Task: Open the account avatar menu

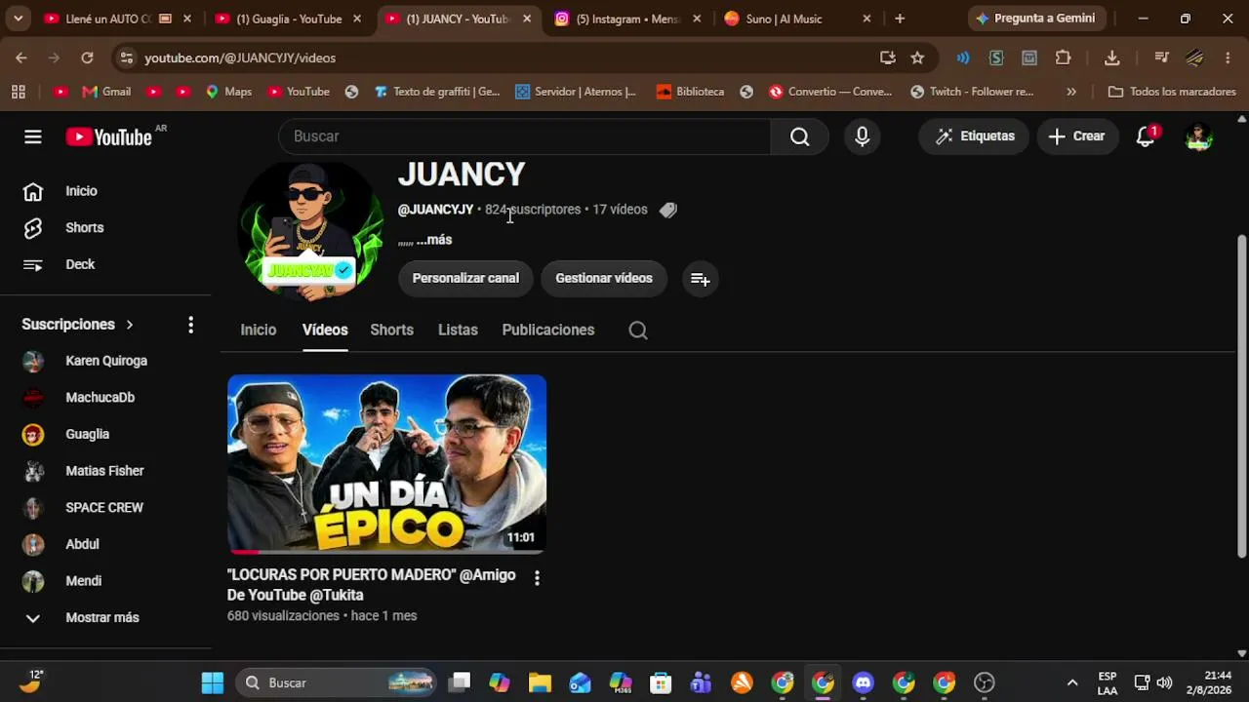Action: click(1198, 136)
